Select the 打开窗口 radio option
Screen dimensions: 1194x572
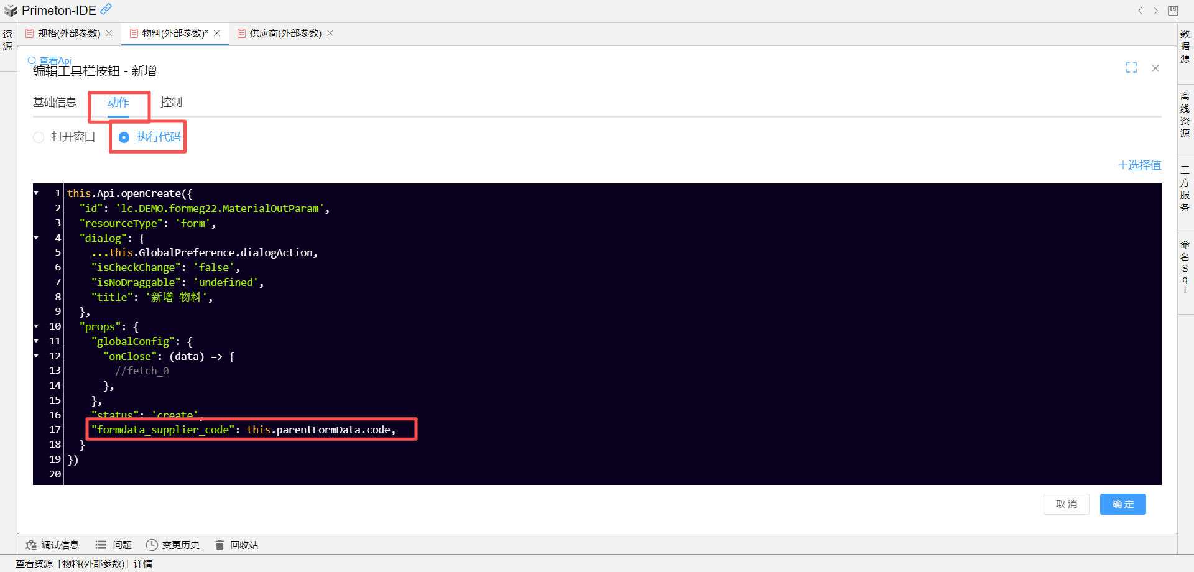point(39,137)
